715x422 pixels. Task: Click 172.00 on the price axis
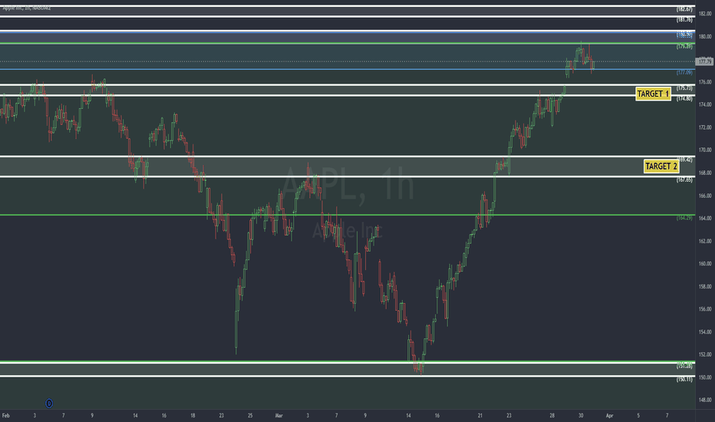point(704,127)
